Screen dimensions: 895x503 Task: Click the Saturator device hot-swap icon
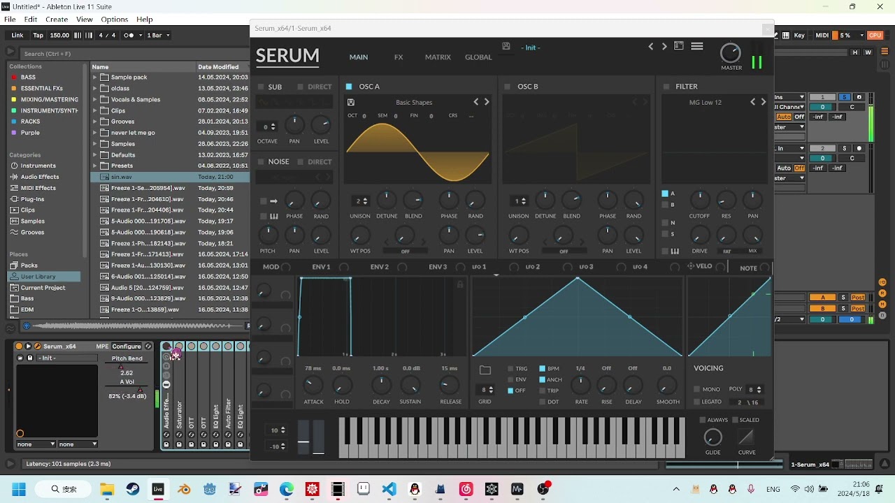179,435
